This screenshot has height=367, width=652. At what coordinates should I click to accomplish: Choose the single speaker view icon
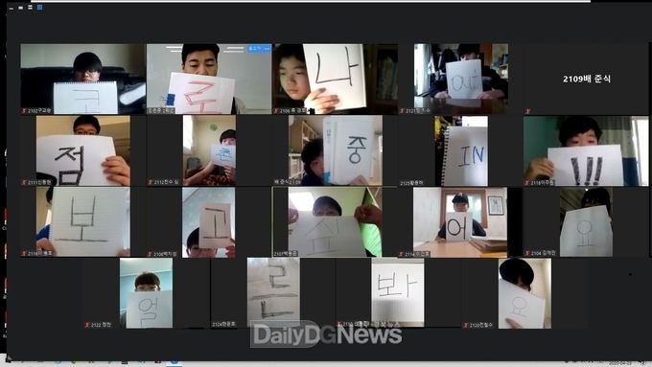coord(21,8)
